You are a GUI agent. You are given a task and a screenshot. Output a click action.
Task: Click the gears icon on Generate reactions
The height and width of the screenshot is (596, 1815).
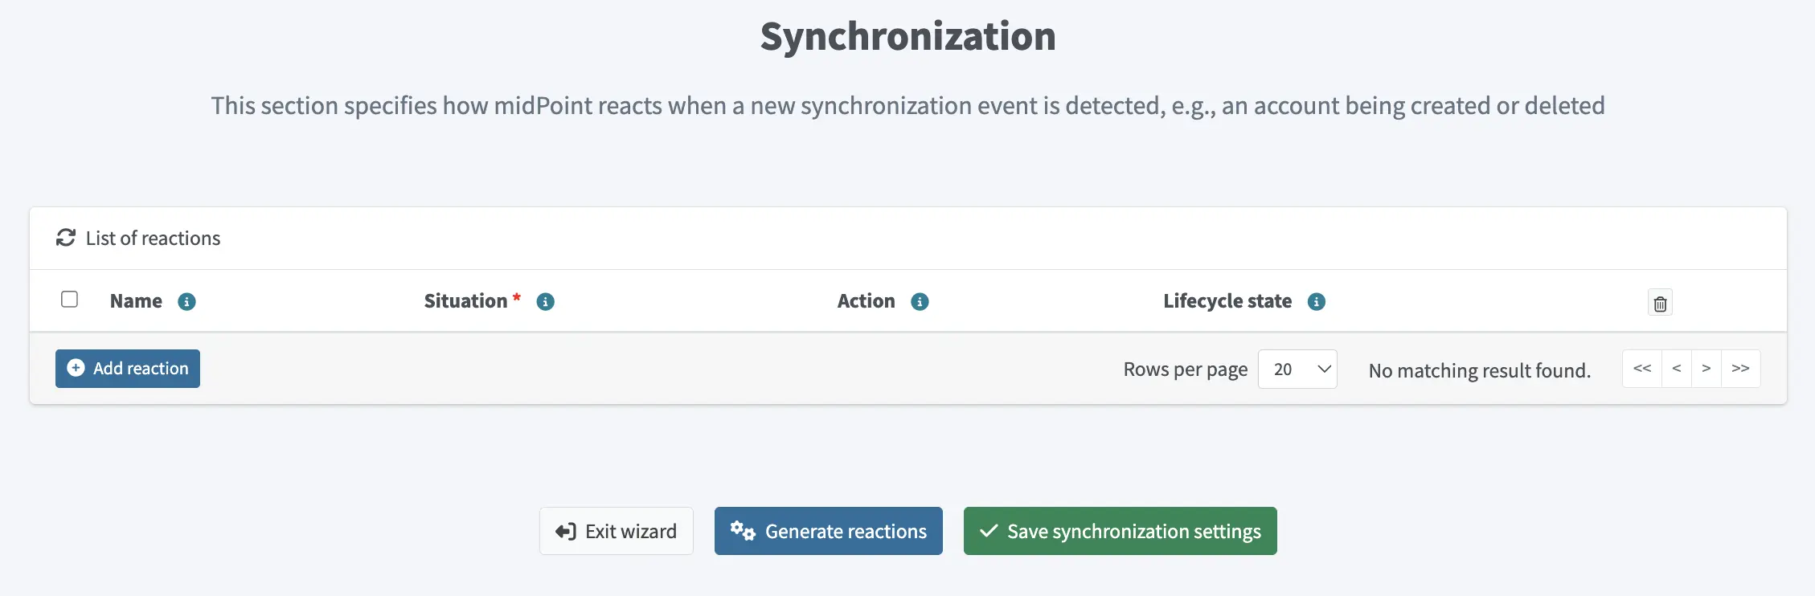point(742,531)
